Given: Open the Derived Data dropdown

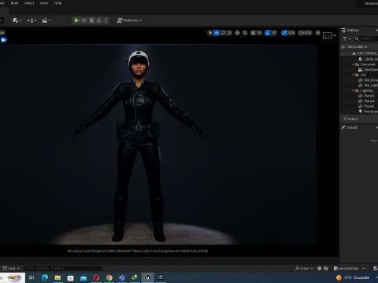Looking at the screenshot, I should pos(349,268).
